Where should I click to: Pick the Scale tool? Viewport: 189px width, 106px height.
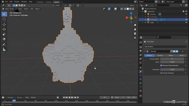tap(4, 34)
